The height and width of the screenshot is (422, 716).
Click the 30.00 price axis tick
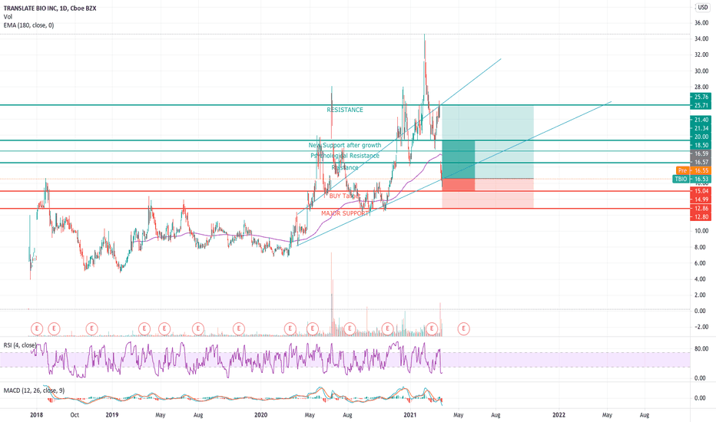(x=701, y=71)
